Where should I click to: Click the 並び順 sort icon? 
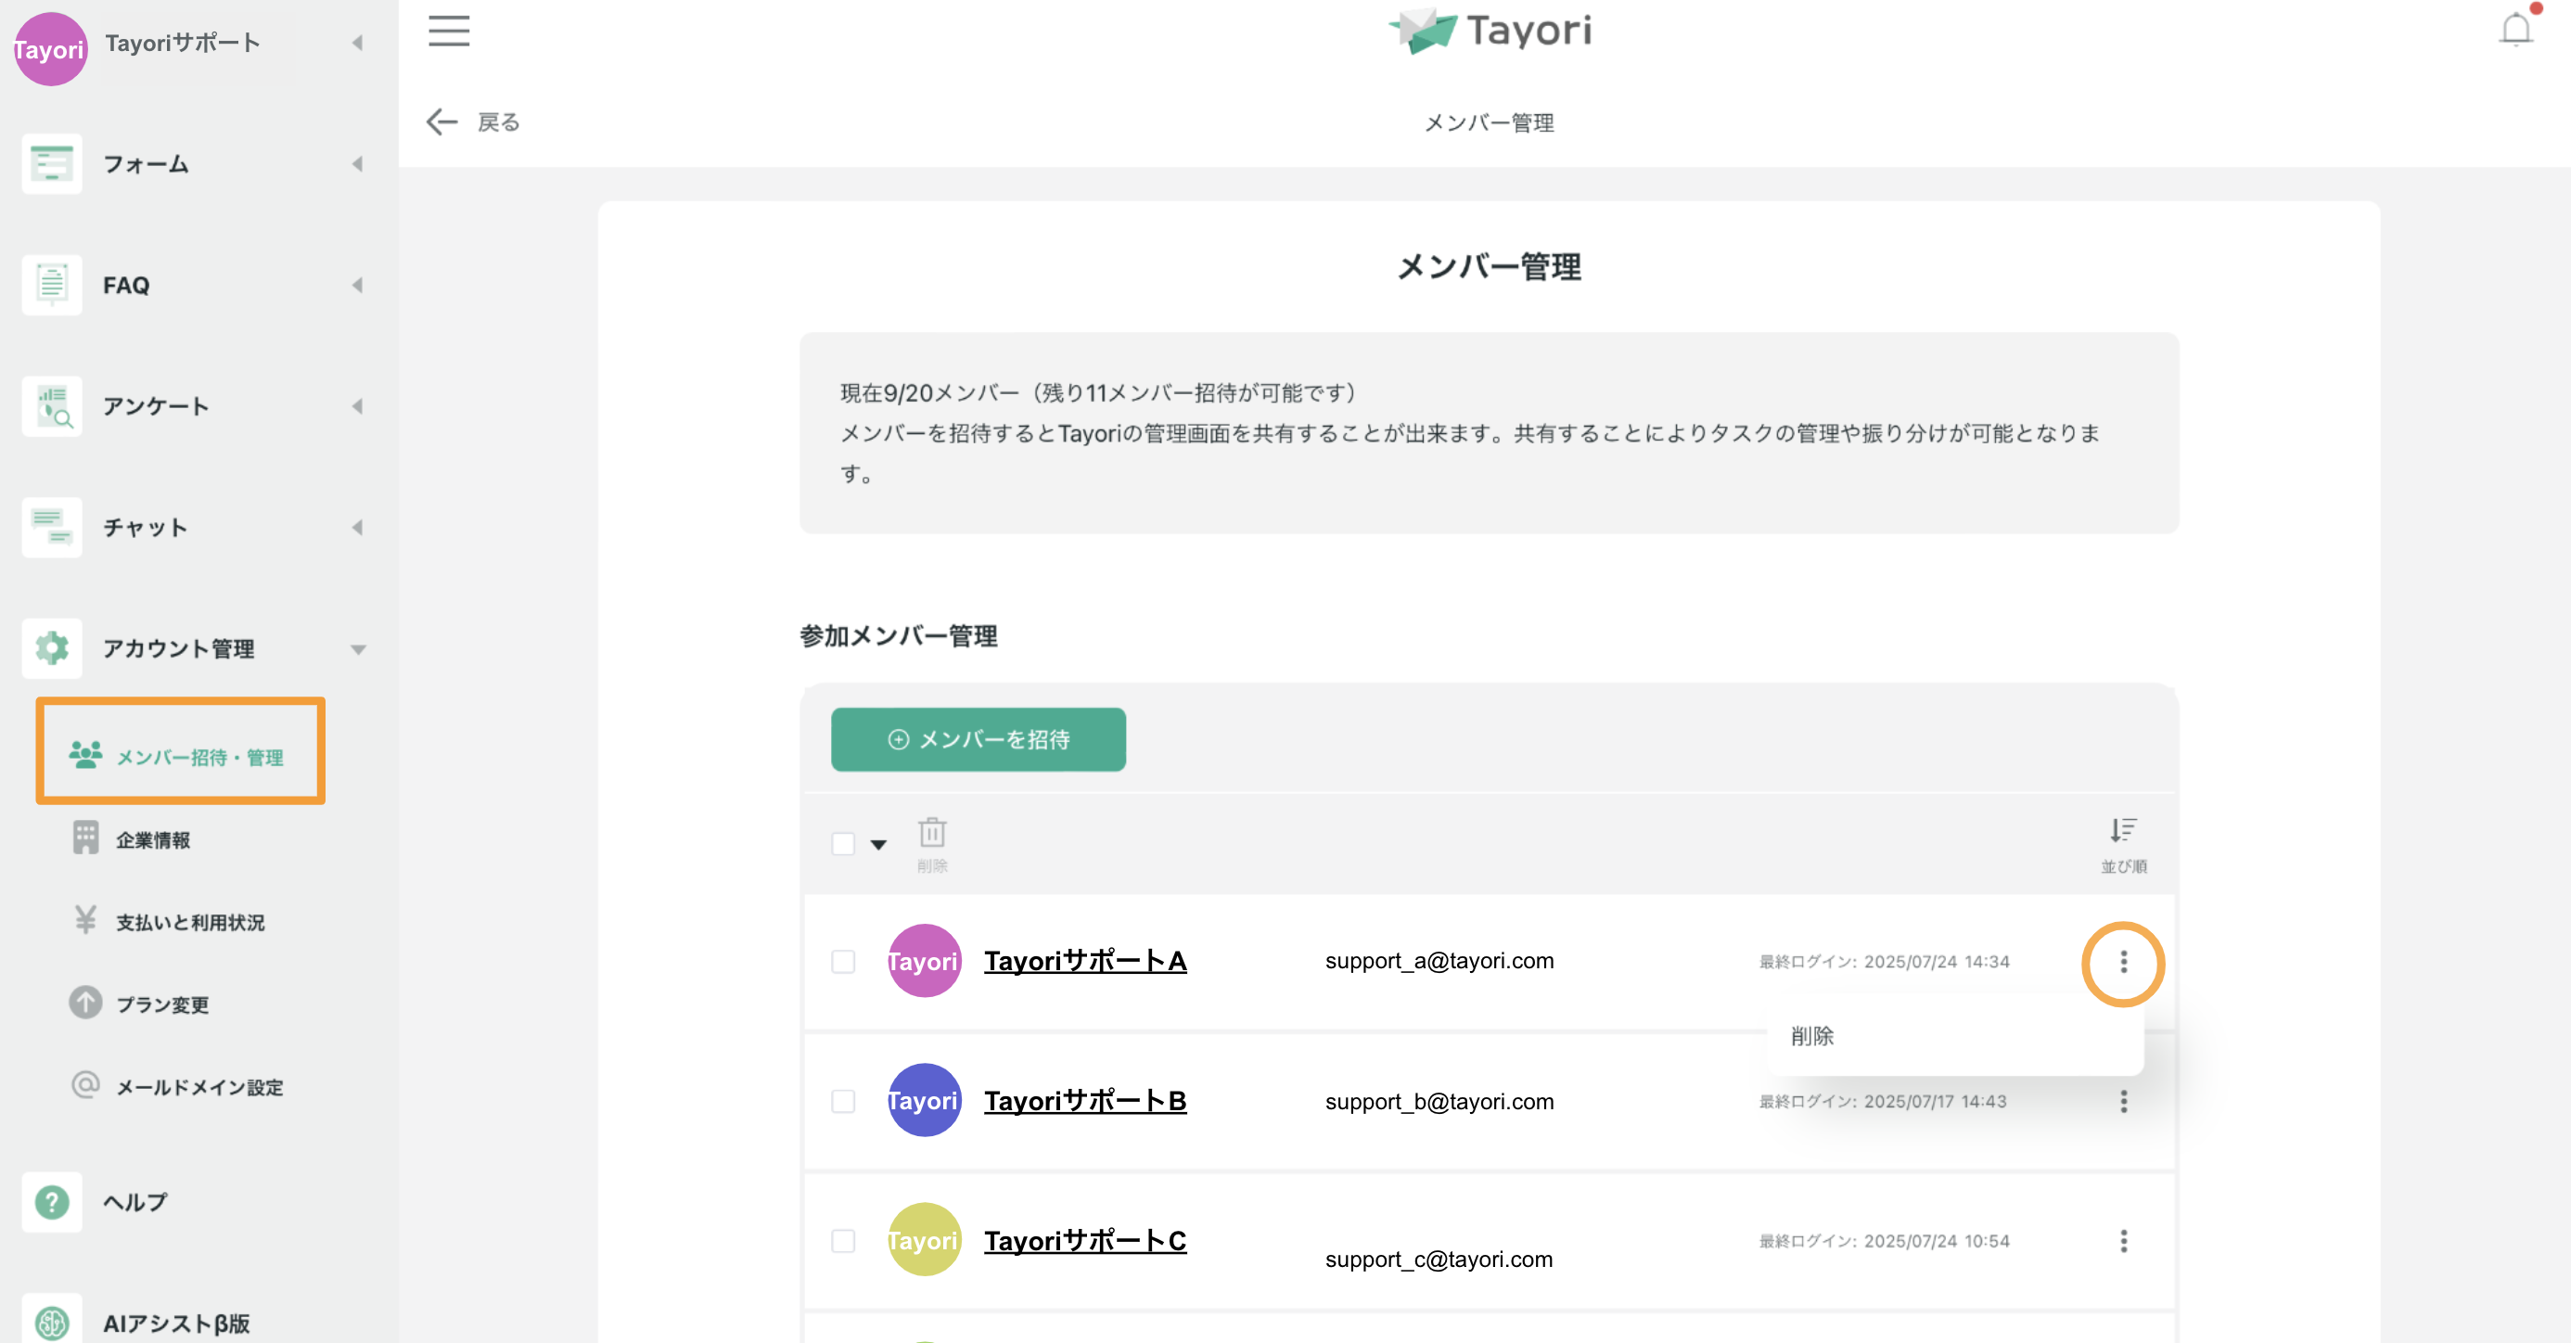click(x=2122, y=831)
